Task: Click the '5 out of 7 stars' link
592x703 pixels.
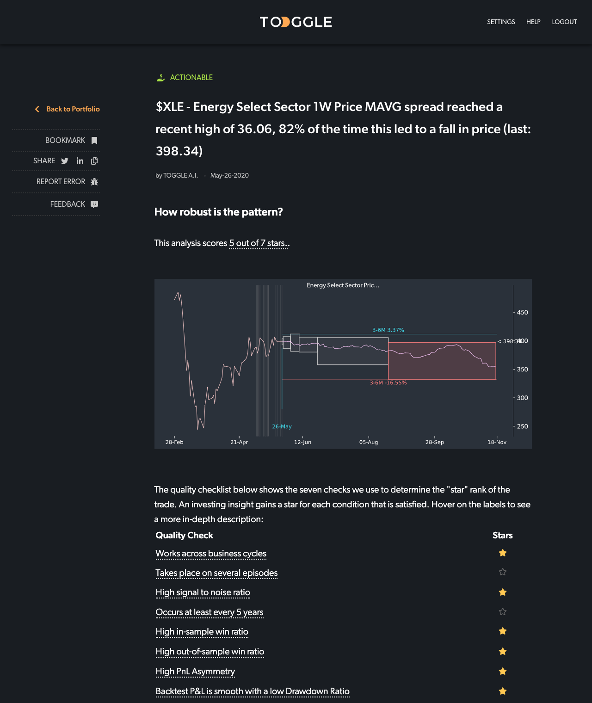Action: click(257, 243)
